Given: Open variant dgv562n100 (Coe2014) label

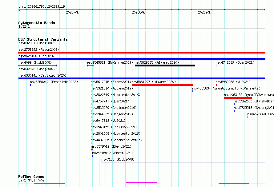Looking at the screenshot, I should click(x=37, y=56).
